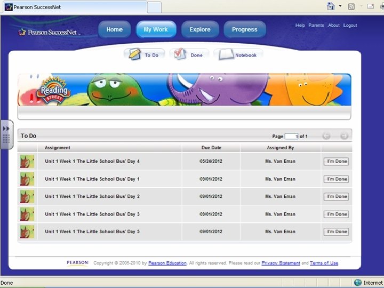384x288 pixels.
Task: Click the Pearson footer logo
Action: tap(77, 263)
